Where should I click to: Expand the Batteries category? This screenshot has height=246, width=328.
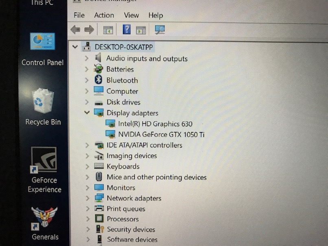tap(87, 69)
